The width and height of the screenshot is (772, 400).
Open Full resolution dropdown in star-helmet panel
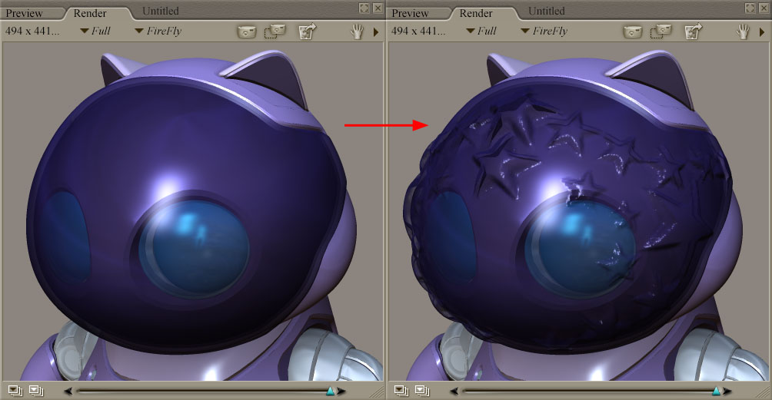pos(481,31)
